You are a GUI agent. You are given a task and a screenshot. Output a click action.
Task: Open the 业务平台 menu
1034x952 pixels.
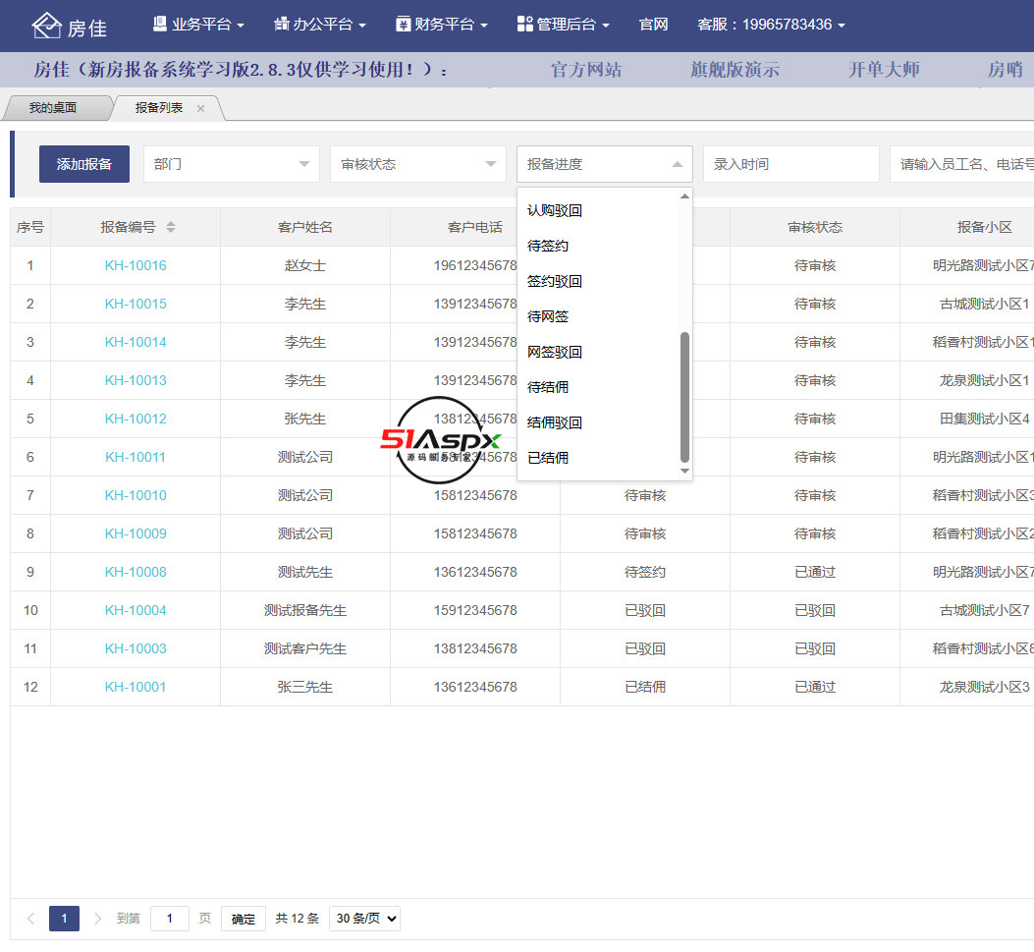pos(198,25)
